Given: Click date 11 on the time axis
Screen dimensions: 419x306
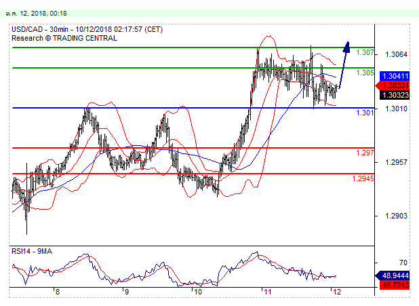Looking at the screenshot, I should click(x=267, y=292).
